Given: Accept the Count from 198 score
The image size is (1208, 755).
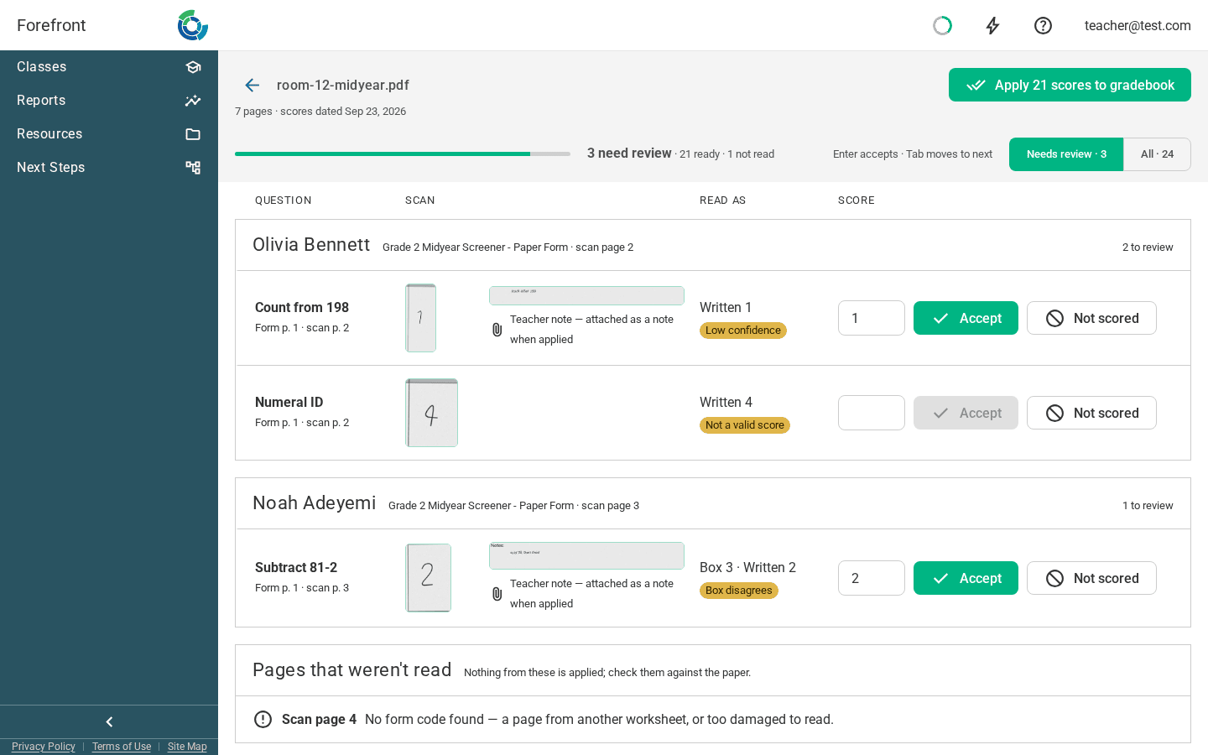Looking at the screenshot, I should [x=966, y=318].
